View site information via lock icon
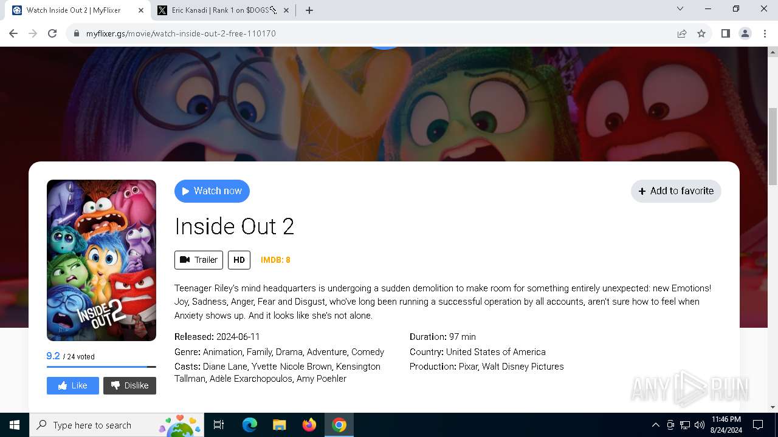The height and width of the screenshot is (437, 778). tap(77, 33)
